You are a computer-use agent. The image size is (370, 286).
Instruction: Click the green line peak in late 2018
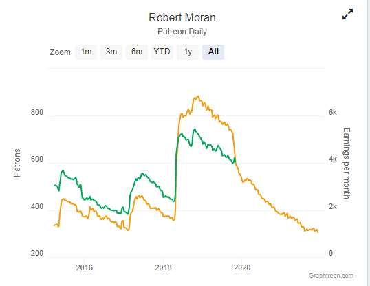coord(195,129)
